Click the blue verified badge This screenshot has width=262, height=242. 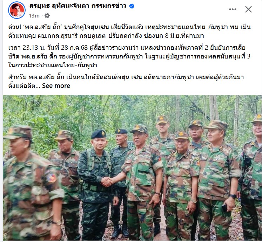coord(132,6)
